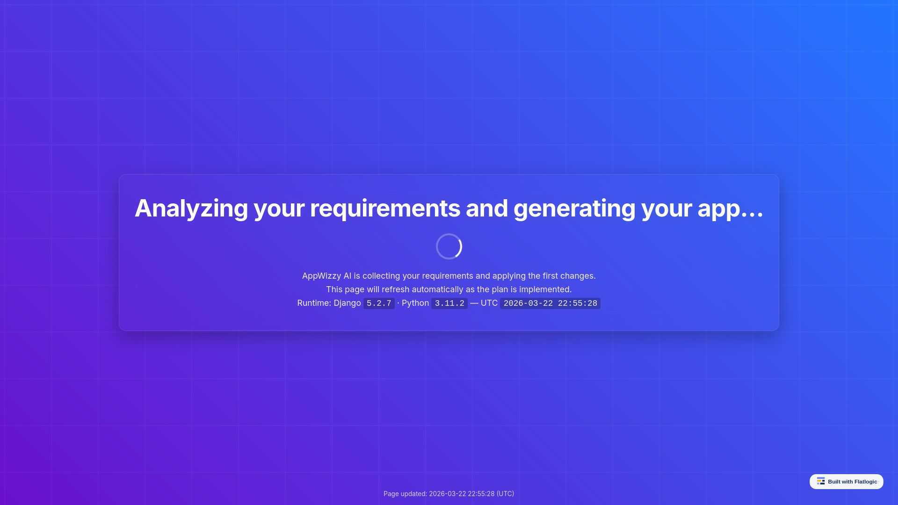
Task: Click the Flatlogic logo icon in badge
Action: coord(821,481)
